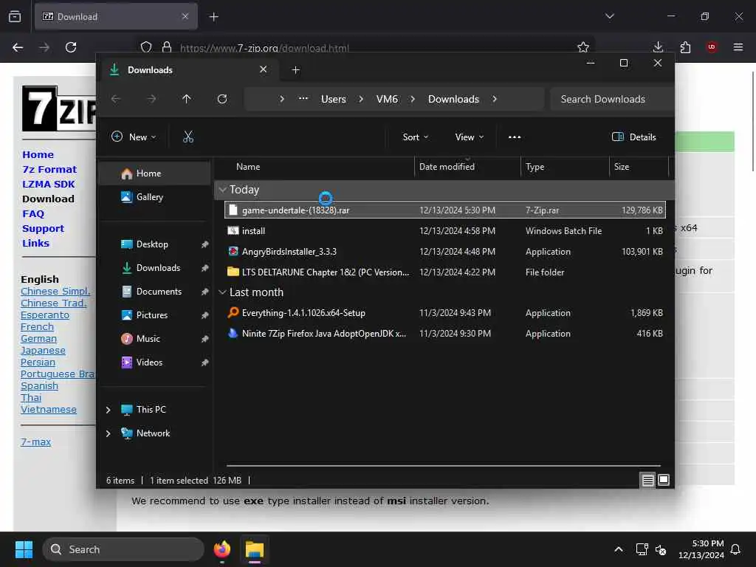Open 7z Format link on 7-Zip page
756x567 pixels.
[49, 169]
